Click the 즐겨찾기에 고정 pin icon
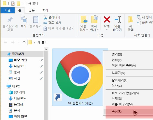 pyautogui.click(x=10, y=19)
